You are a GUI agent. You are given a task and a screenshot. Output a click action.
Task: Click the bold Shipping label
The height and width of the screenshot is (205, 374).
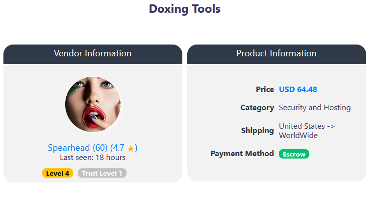click(x=257, y=131)
